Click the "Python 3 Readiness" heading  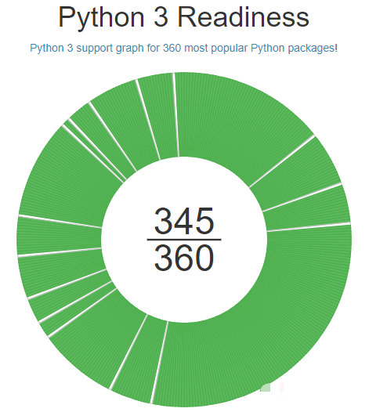[183, 16]
